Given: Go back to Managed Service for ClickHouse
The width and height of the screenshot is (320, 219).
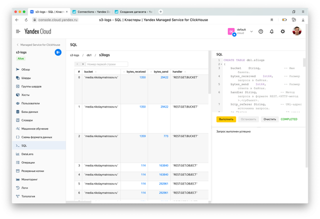Looking at the screenshot, I should 39,44.
